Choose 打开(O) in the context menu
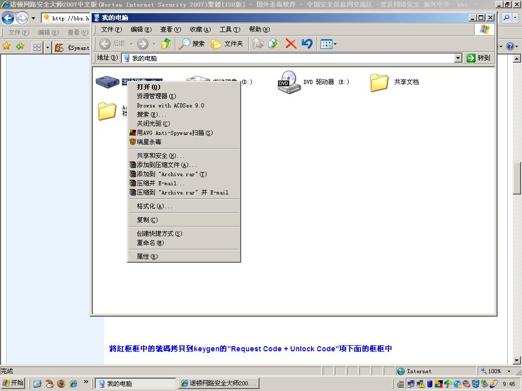This screenshot has height=391, width=522. (x=184, y=87)
